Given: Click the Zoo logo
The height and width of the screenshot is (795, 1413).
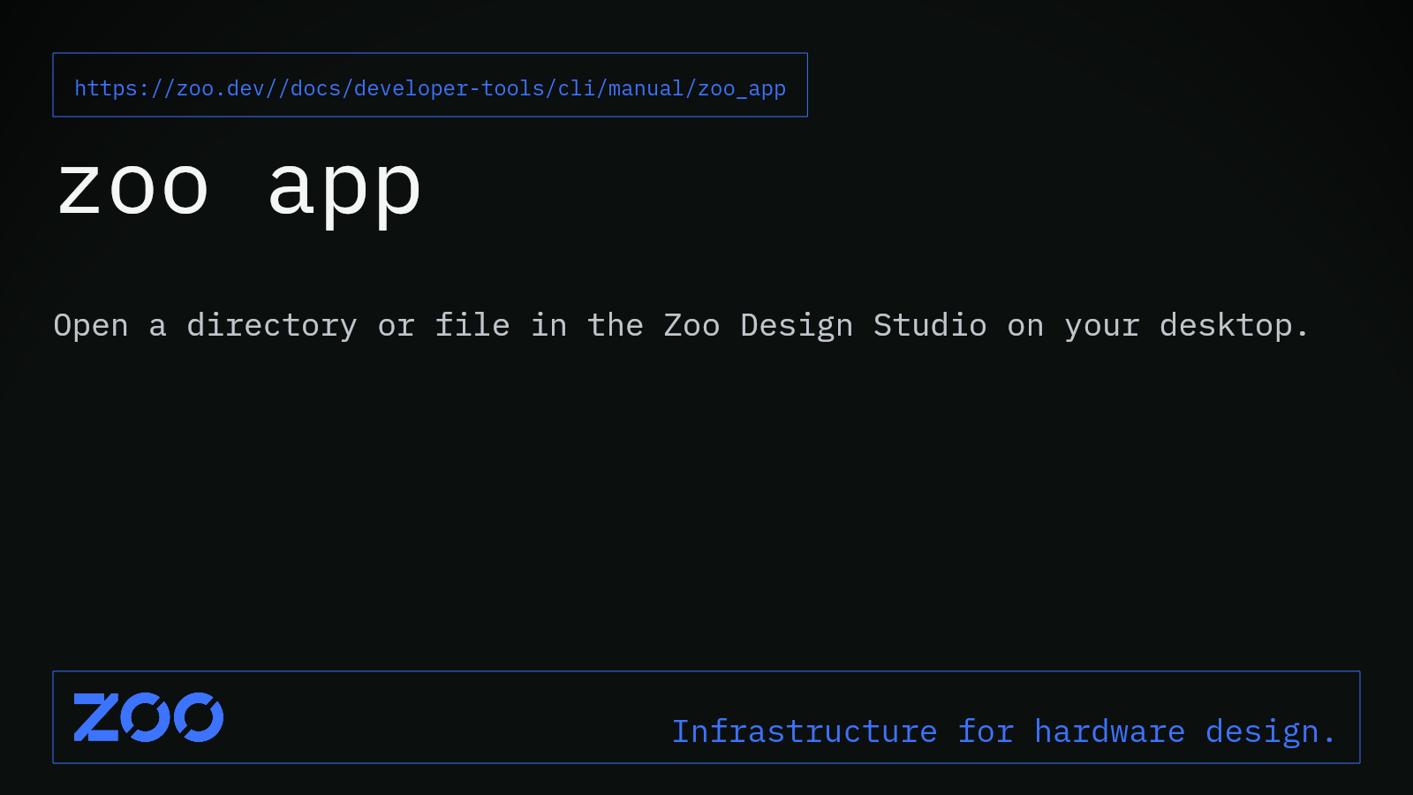Looking at the screenshot, I should (148, 717).
